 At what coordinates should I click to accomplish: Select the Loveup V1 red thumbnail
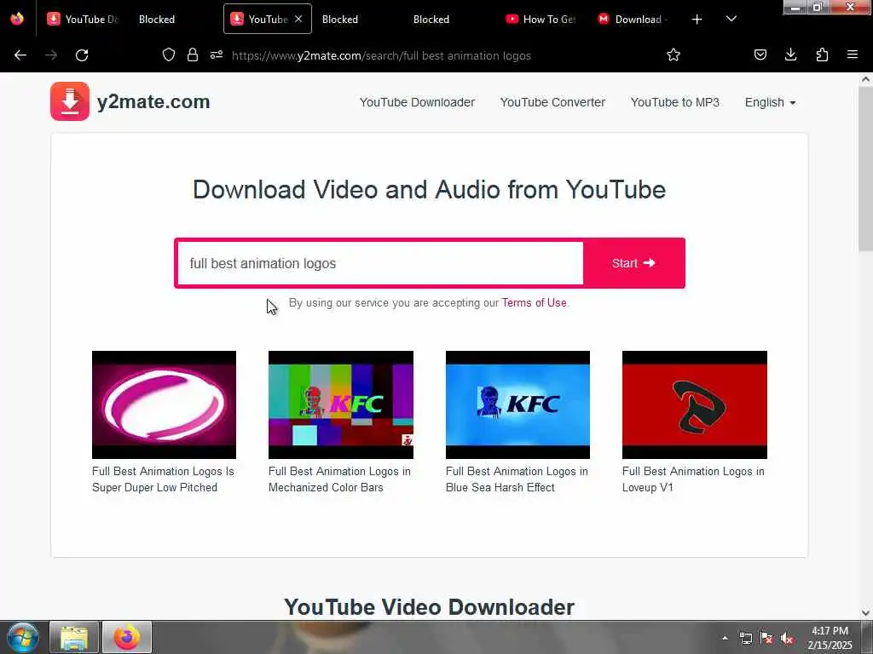pos(694,404)
